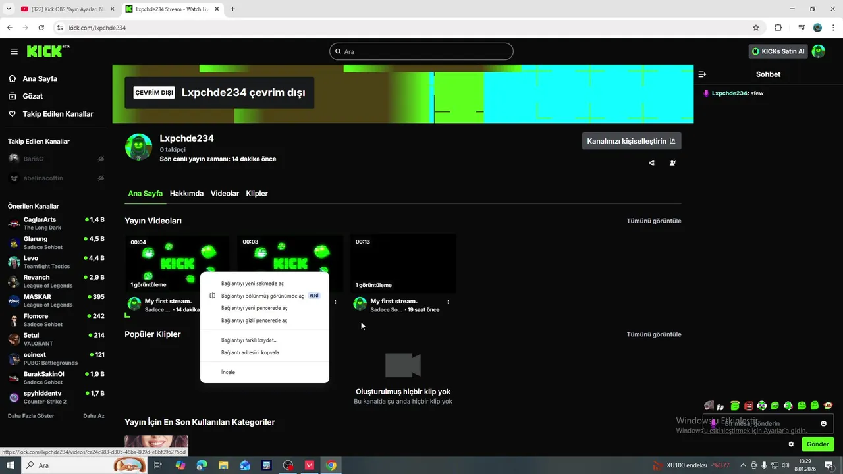This screenshot has width=843, height=474.
Task: Open Task View on the taskbar
Action: (158, 465)
